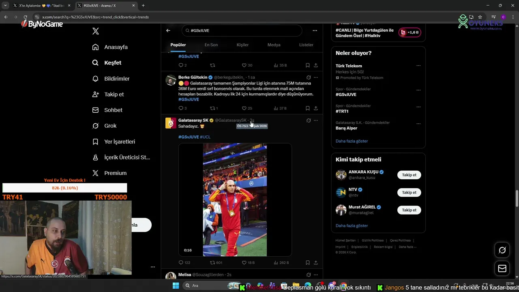
Task: Open İçerik Üreticisi Stüdyosu item
Action: click(x=121, y=157)
